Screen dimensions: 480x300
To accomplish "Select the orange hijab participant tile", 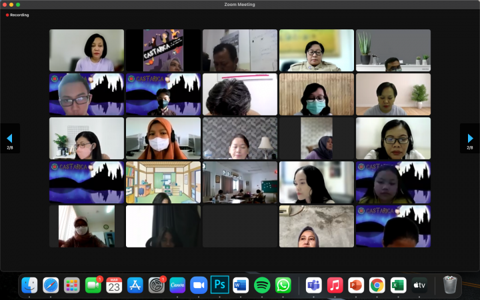I will click(x=163, y=139).
